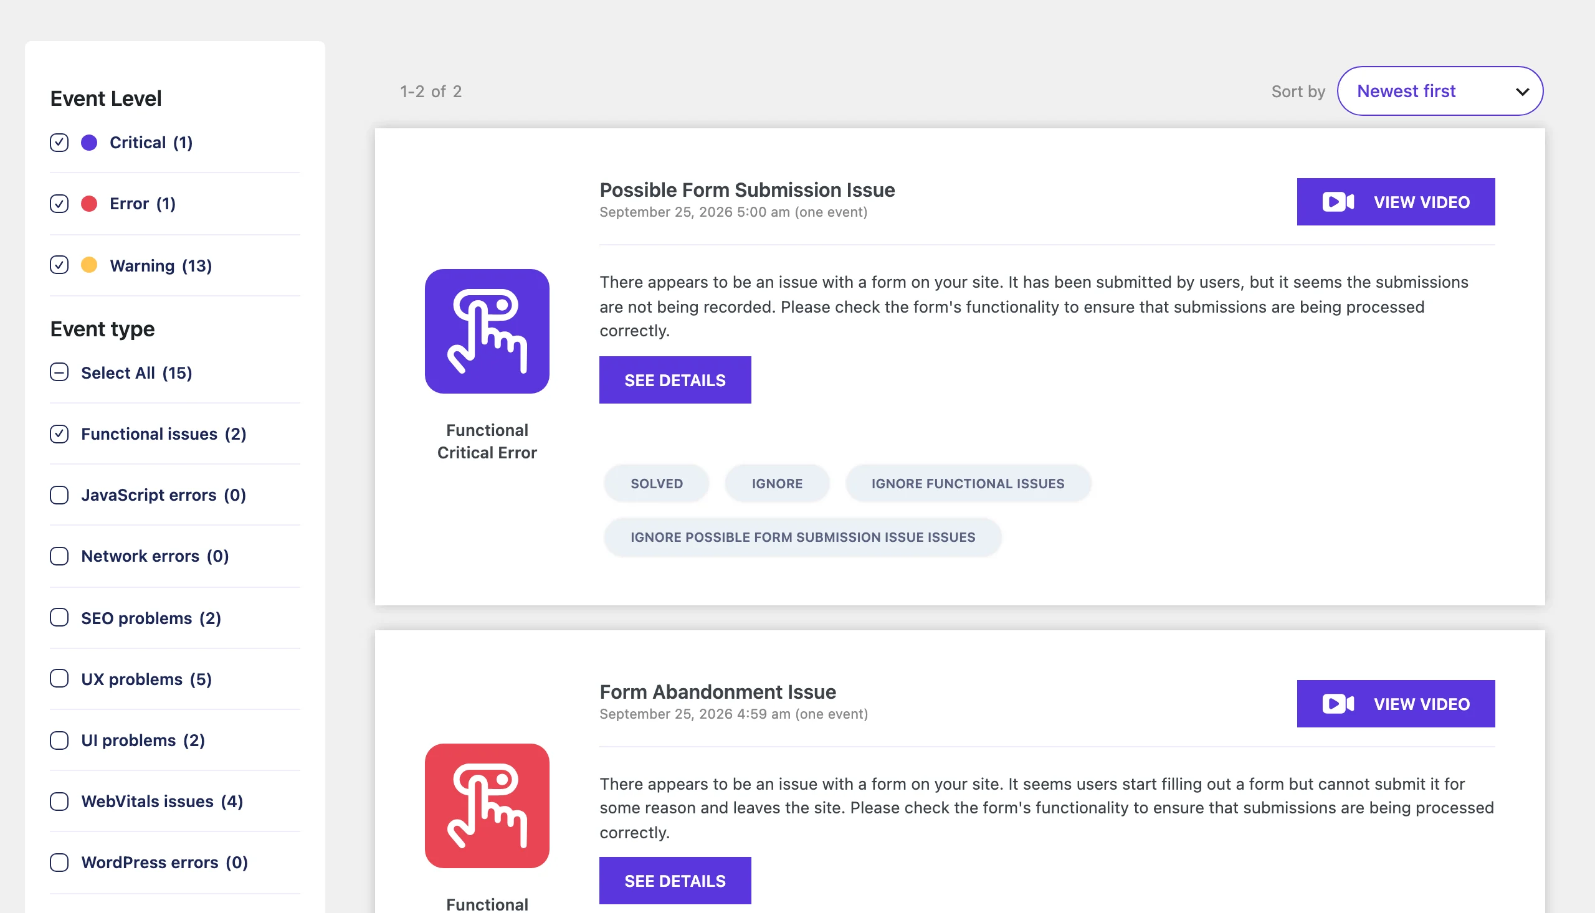This screenshot has height=913, width=1595.
Task: Click the Ignore pill button
Action: point(777,483)
